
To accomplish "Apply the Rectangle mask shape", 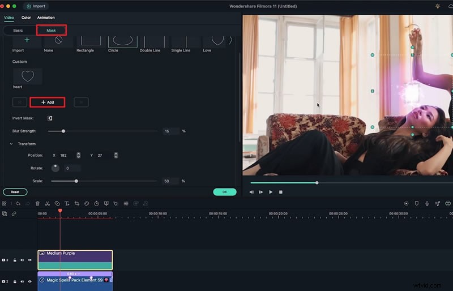I will (x=91, y=41).
